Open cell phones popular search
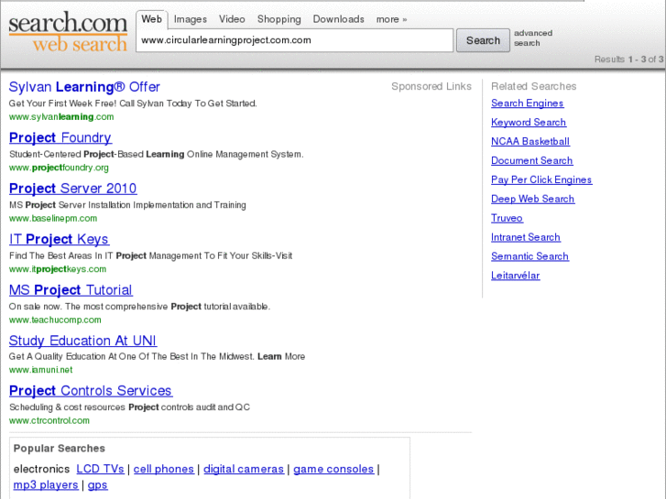 pyautogui.click(x=164, y=469)
